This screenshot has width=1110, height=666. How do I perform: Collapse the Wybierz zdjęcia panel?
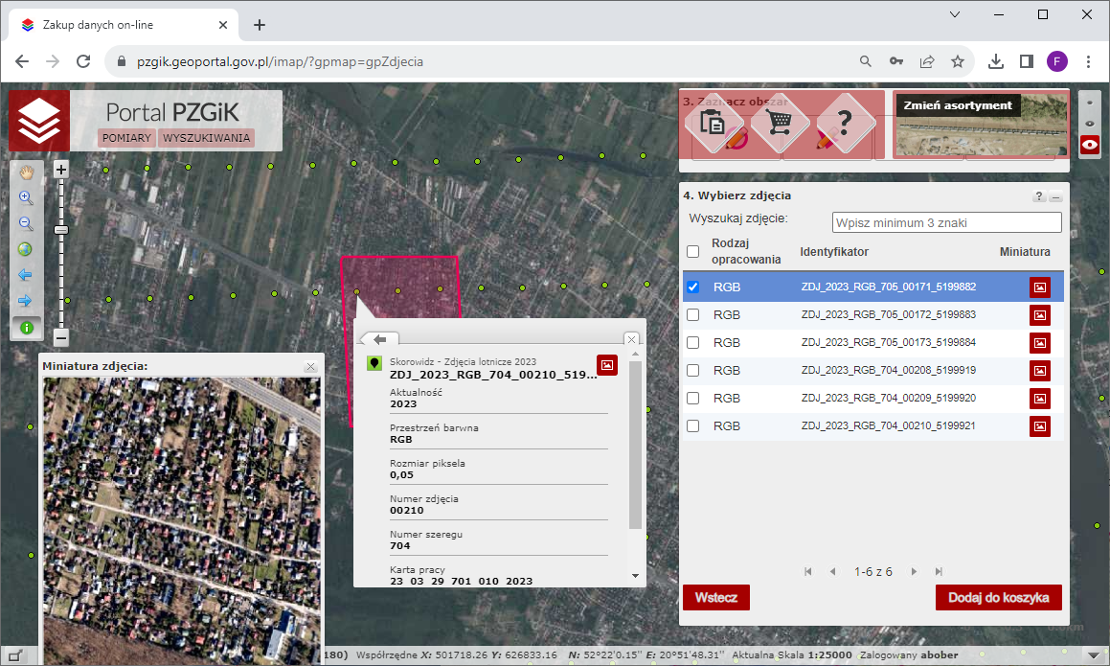pyautogui.click(x=1055, y=196)
